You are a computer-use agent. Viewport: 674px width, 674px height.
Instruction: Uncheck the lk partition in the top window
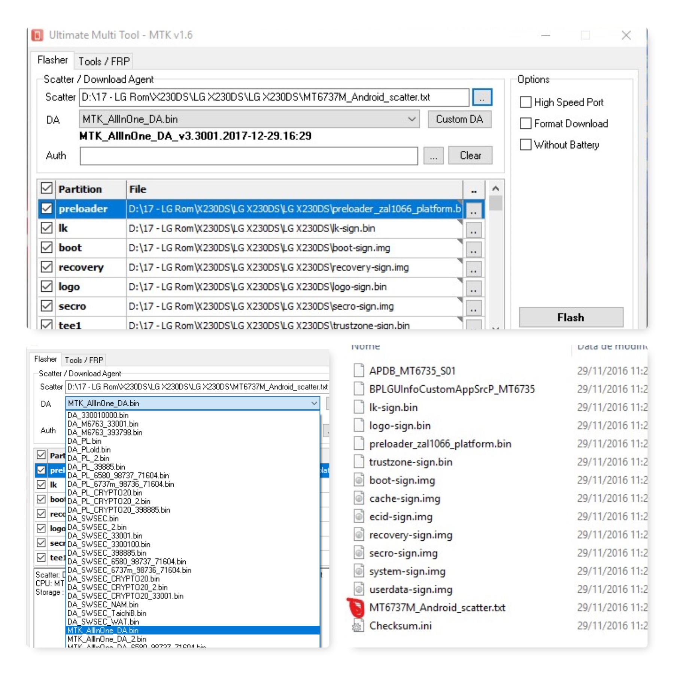coord(46,228)
